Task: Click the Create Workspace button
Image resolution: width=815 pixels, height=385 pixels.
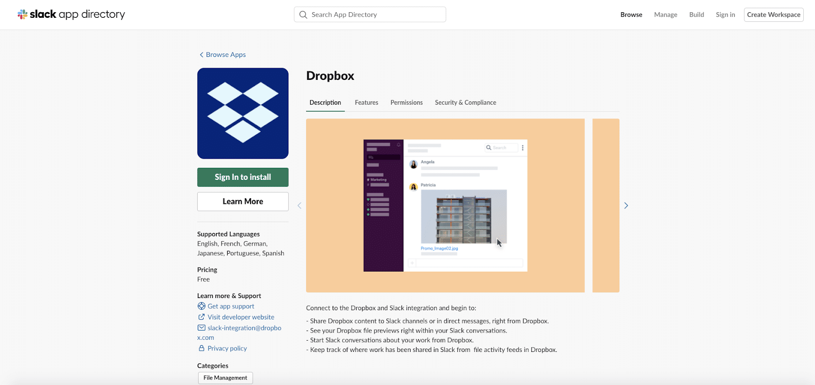Action: point(774,15)
